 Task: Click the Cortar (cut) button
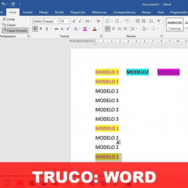tap(9, 19)
